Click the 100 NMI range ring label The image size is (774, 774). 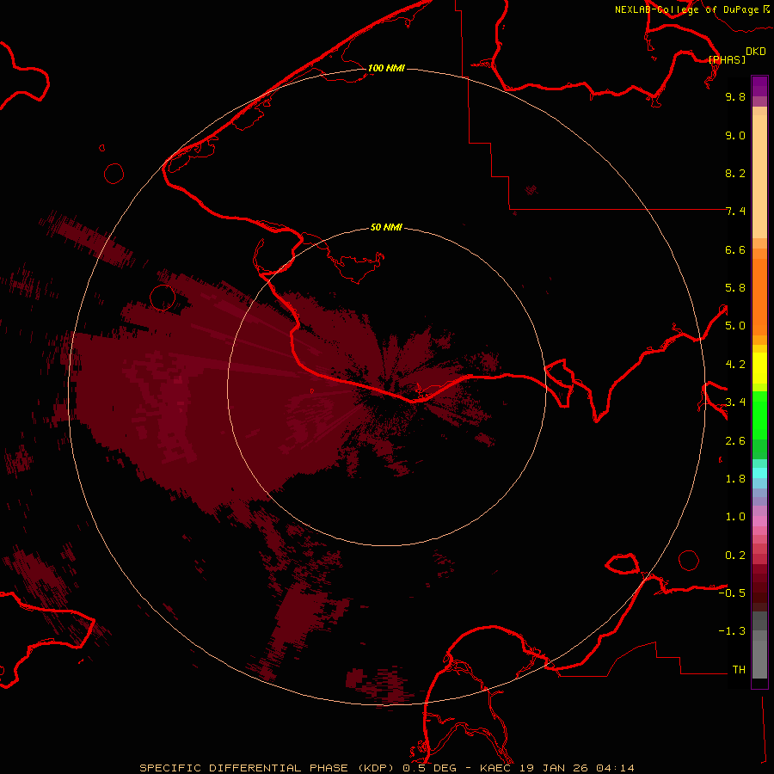coord(386,68)
